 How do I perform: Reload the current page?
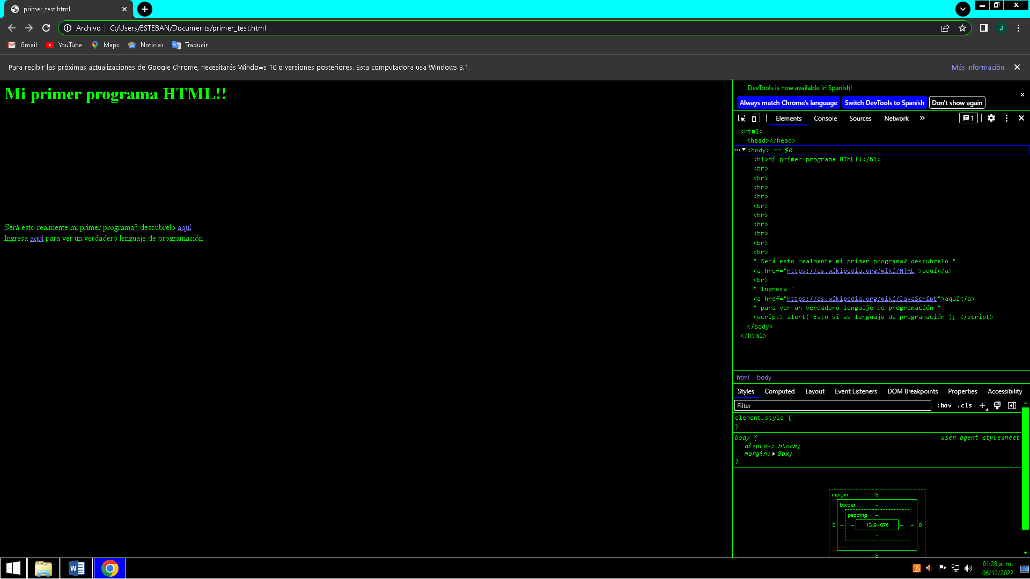click(46, 28)
